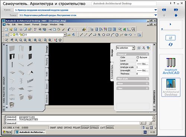The width and height of the screenshot is (186, 137).
Task: Click the Autodesk Architectural Desktop logo button
Action: coord(171,87)
